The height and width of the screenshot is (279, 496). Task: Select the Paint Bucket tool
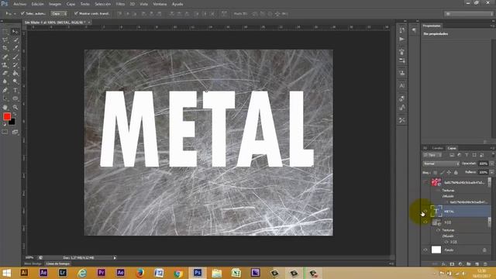tap(15, 73)
